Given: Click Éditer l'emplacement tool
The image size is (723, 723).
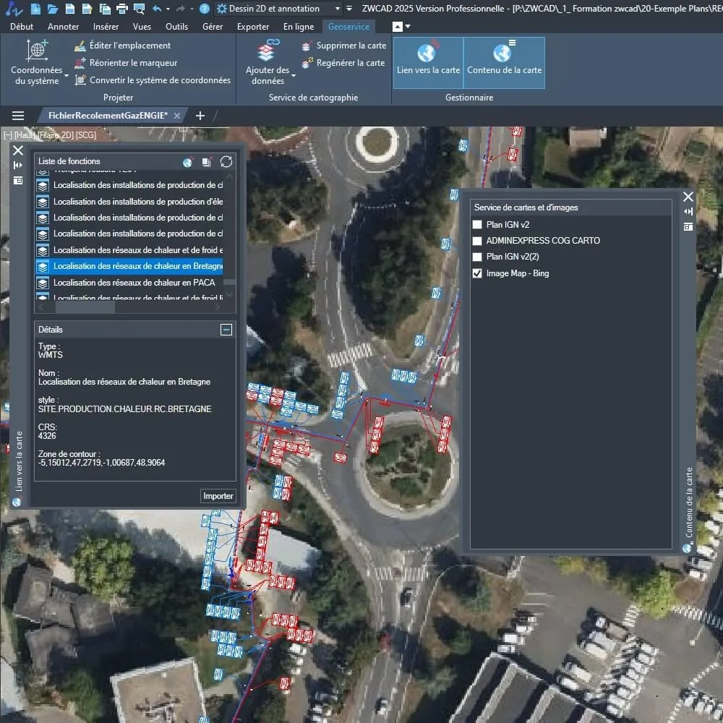Looking at the screenshot, I should point(122,45).
